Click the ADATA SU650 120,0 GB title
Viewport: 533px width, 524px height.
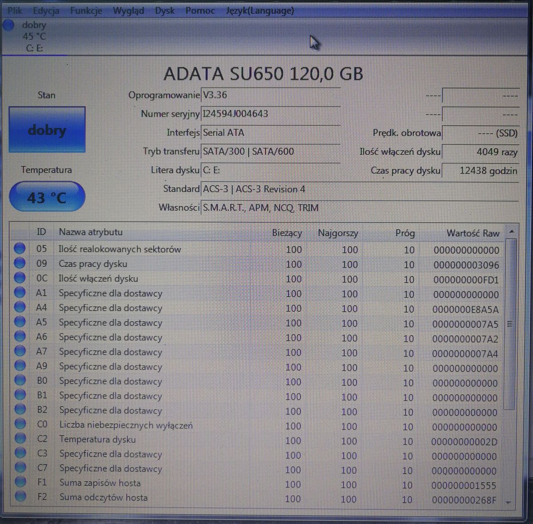[263, 74]
